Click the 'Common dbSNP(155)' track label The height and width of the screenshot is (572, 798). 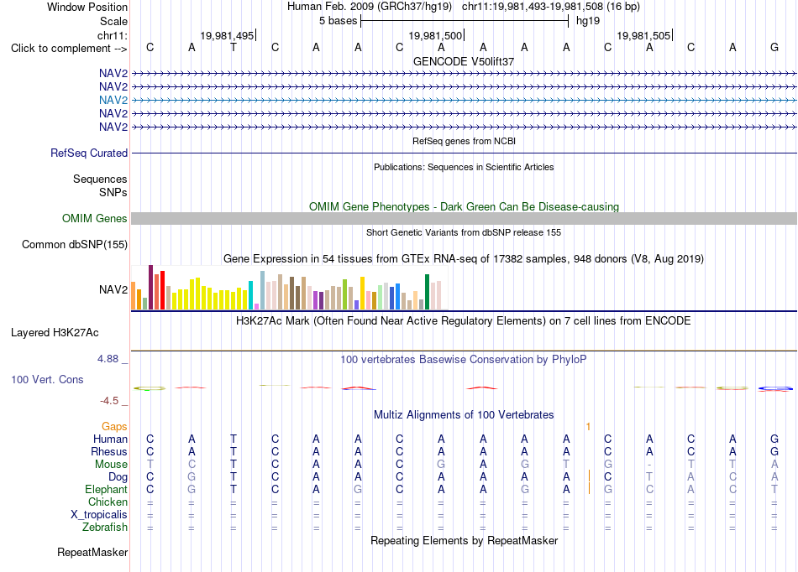[x=75, y=244]
